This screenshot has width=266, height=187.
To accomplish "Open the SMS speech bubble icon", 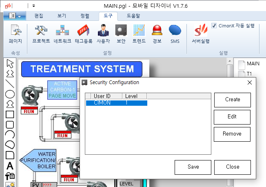I will (x=175, y=34).
